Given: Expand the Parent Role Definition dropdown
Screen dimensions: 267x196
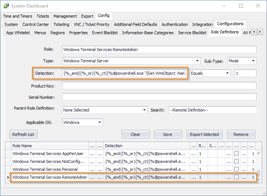Looking at the screenshot, I should [145, 110].
